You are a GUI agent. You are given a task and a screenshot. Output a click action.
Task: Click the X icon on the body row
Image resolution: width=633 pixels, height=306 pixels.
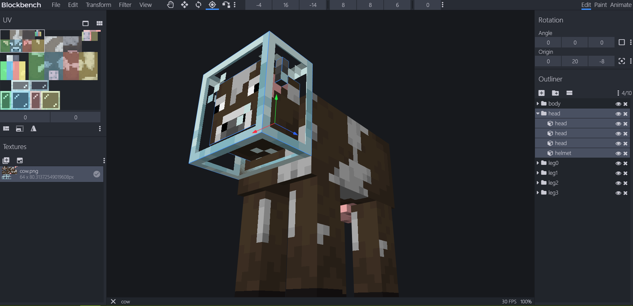(x=625, y=104)
